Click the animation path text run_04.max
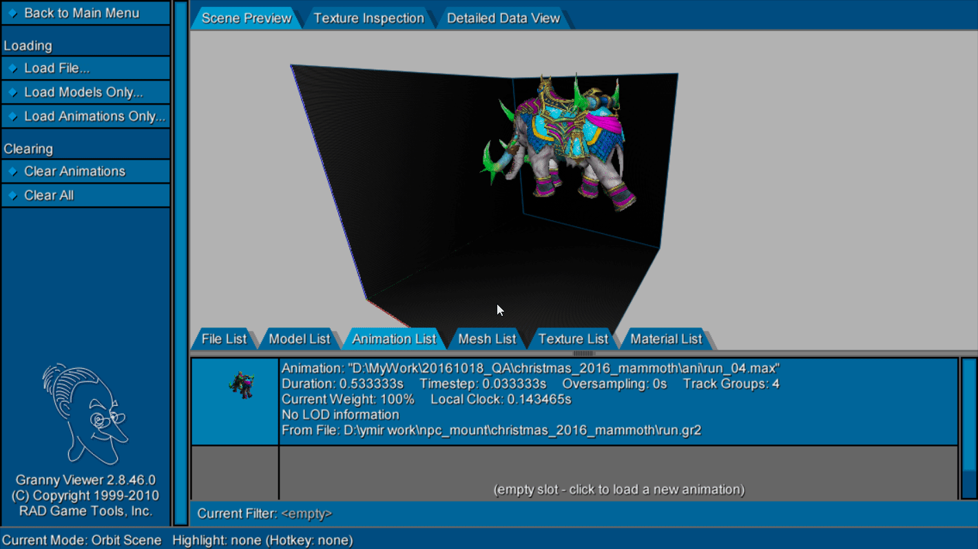Viewport: 978px width, 549px height. (x=530, y=368)
